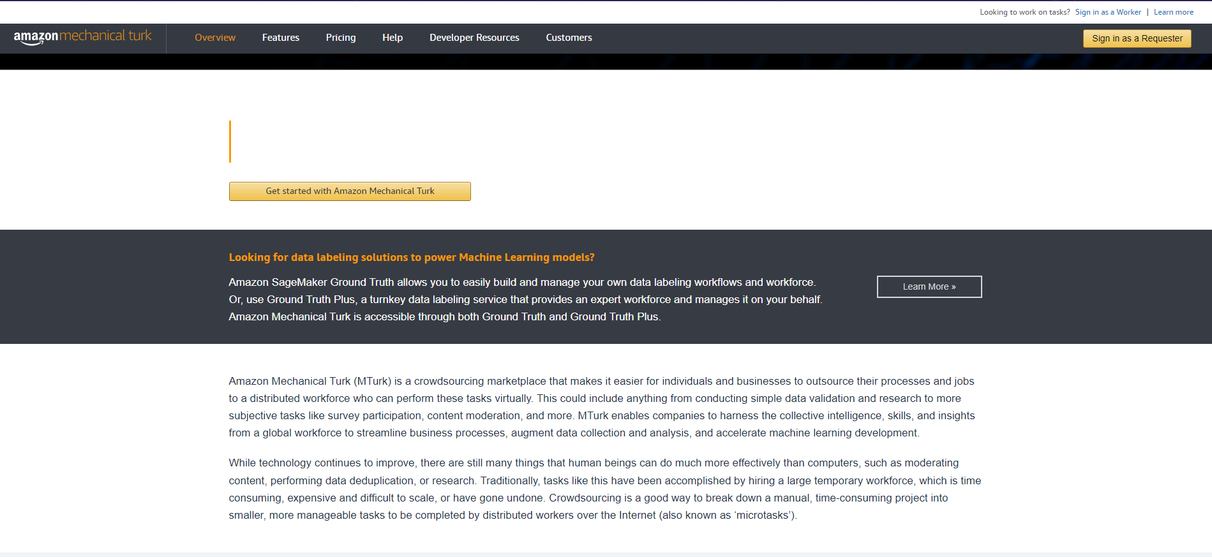
Task: Visit the Customers page
Action: 569,38
